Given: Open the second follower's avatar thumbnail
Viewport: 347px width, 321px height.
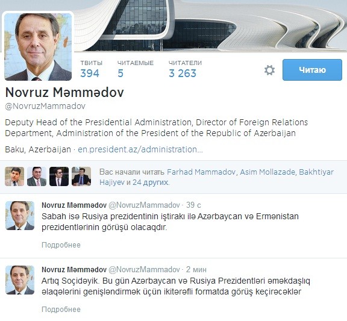Looking at the screenshot, I should coord(37,176).
